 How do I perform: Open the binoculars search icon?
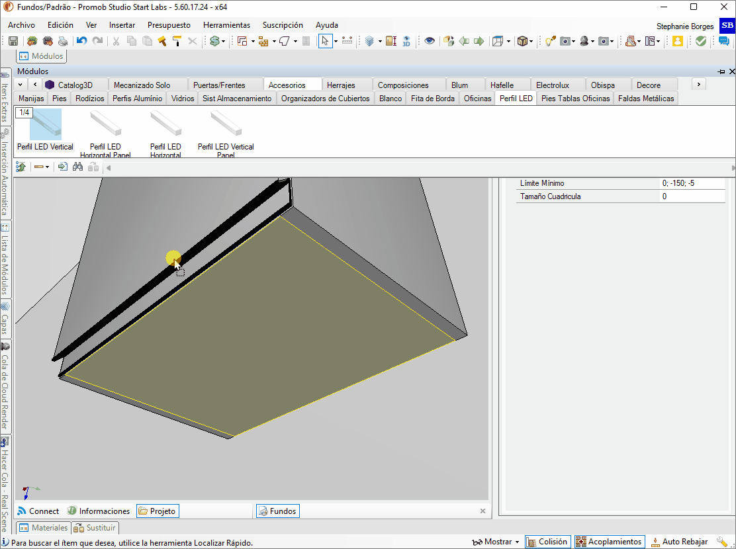coord(78,167)
